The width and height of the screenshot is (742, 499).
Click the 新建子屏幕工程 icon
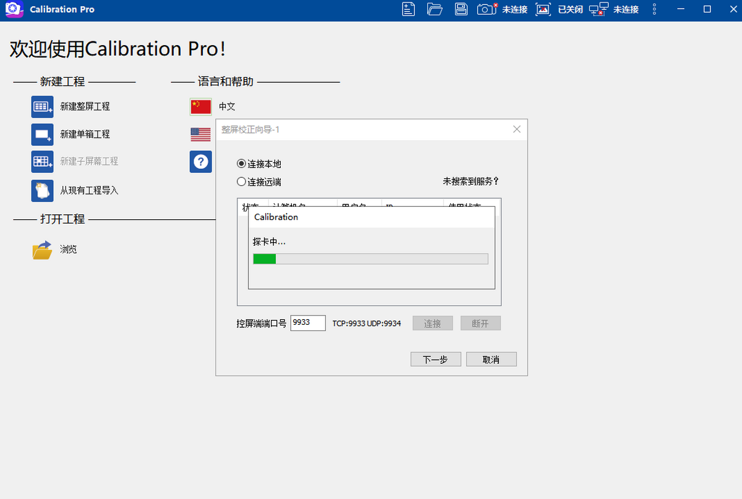coord(43,161)
